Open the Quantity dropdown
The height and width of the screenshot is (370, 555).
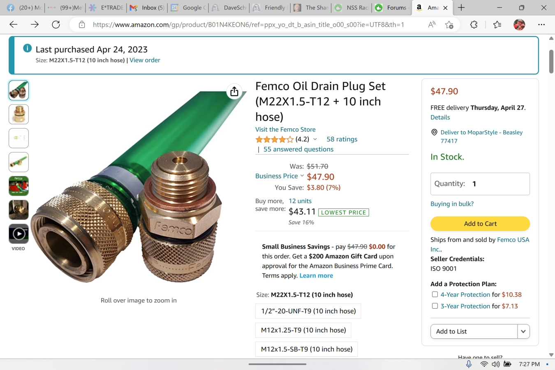point(480,184)
